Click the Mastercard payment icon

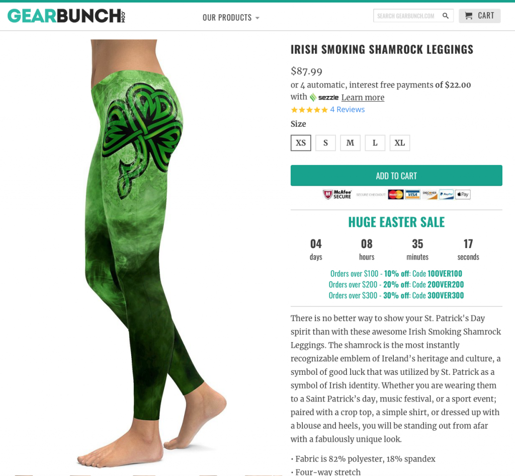(395, 194)
